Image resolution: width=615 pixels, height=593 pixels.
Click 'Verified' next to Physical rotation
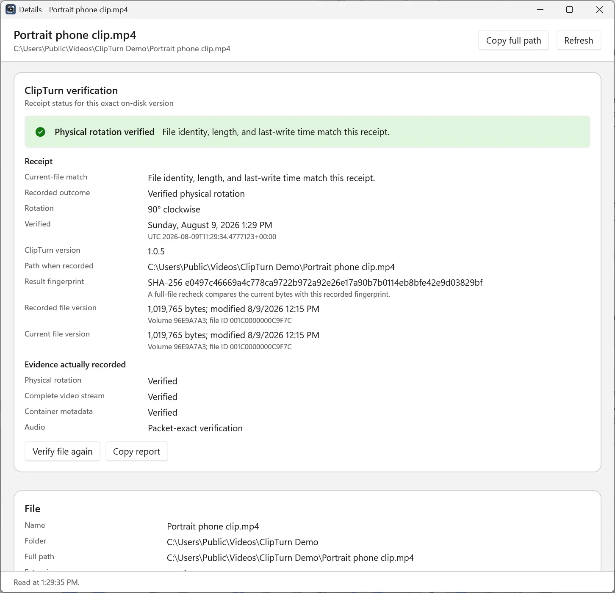163,381
